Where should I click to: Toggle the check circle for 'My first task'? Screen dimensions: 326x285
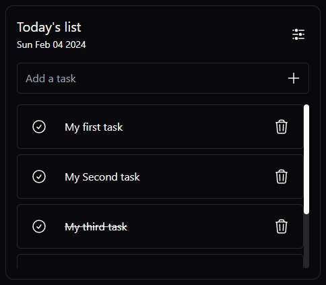tap(39, 127)
